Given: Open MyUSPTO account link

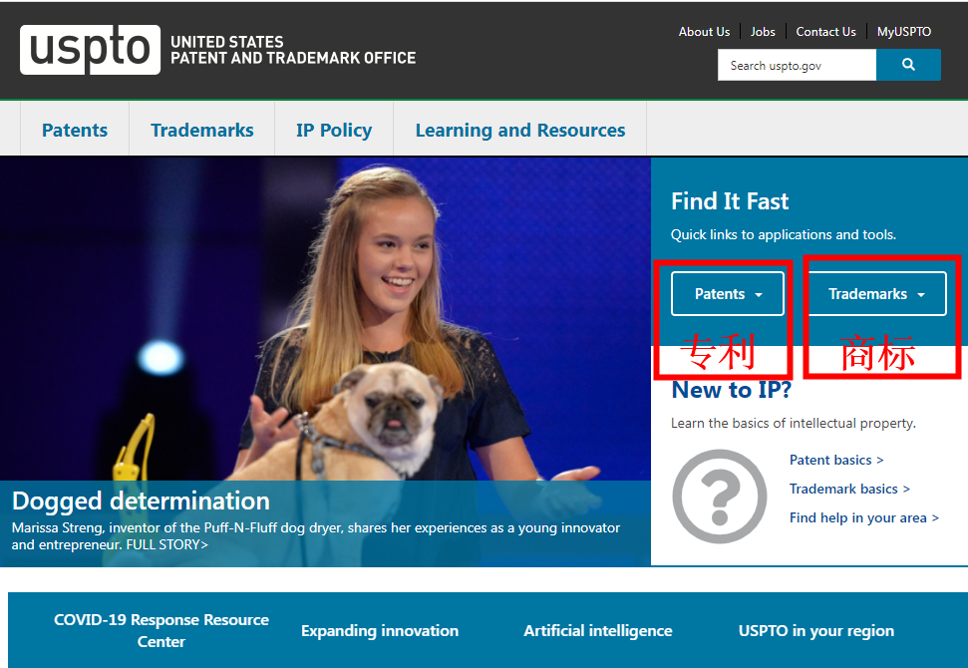Looking at the screenshot, I should coord(903,32).
